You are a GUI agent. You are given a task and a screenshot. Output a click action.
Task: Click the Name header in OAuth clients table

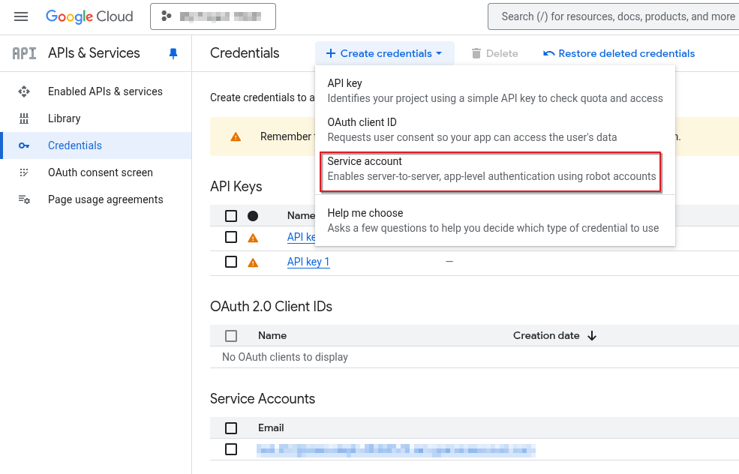coord(272,335)
